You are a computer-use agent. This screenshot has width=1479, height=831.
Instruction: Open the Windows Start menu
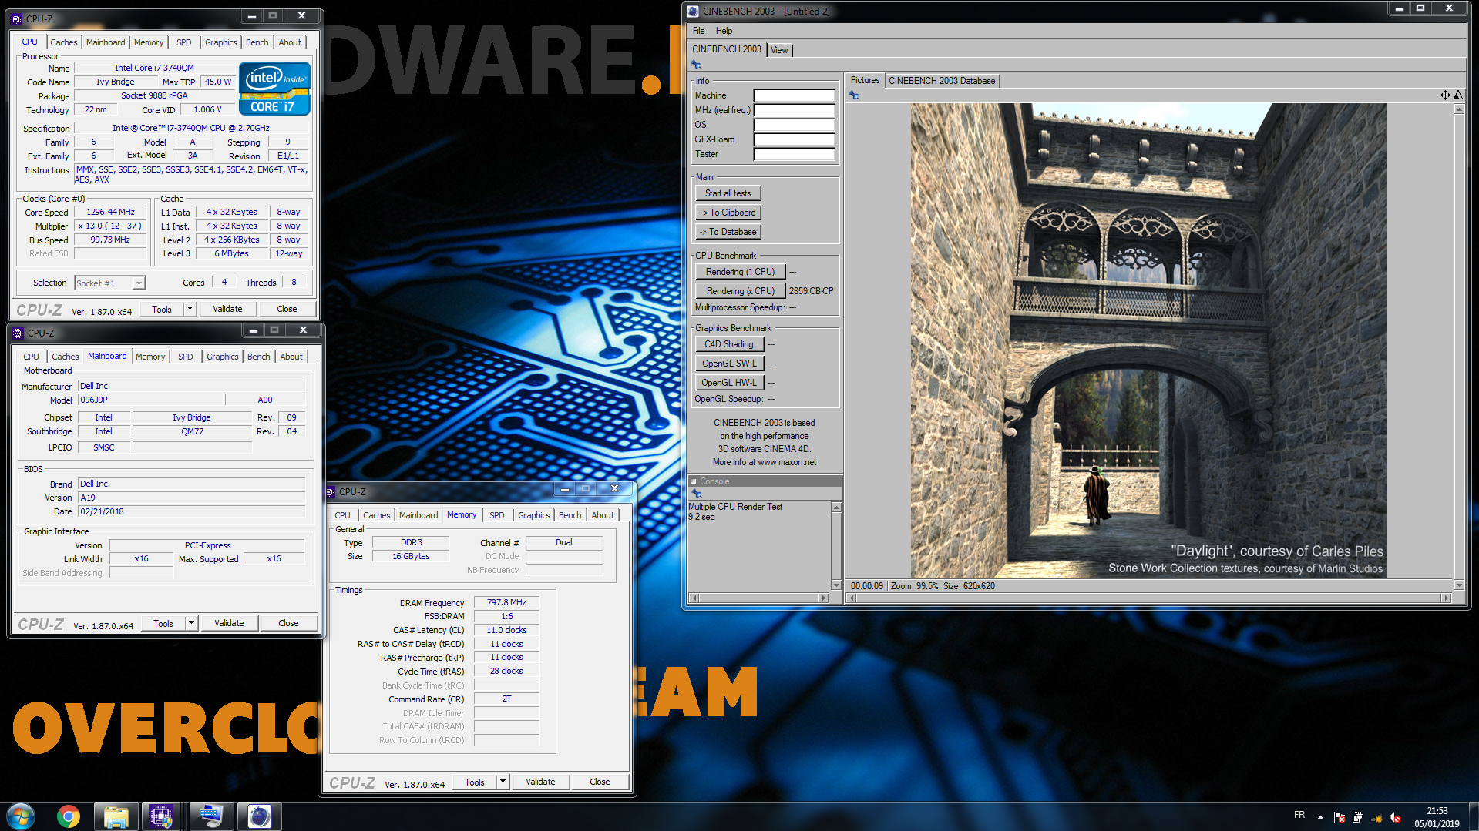tap(21, 816)
